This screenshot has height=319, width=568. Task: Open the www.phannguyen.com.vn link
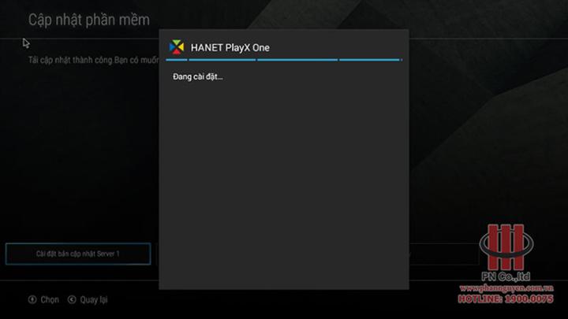[x=506, y=288]
